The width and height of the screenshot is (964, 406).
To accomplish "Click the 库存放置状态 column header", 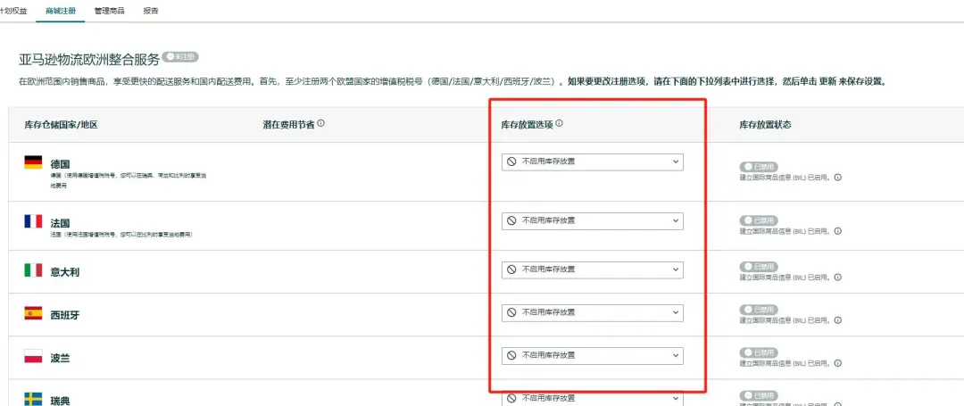I will coord(765,124).
